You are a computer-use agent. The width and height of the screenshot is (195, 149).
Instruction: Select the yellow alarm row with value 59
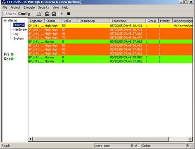point(110,26)
